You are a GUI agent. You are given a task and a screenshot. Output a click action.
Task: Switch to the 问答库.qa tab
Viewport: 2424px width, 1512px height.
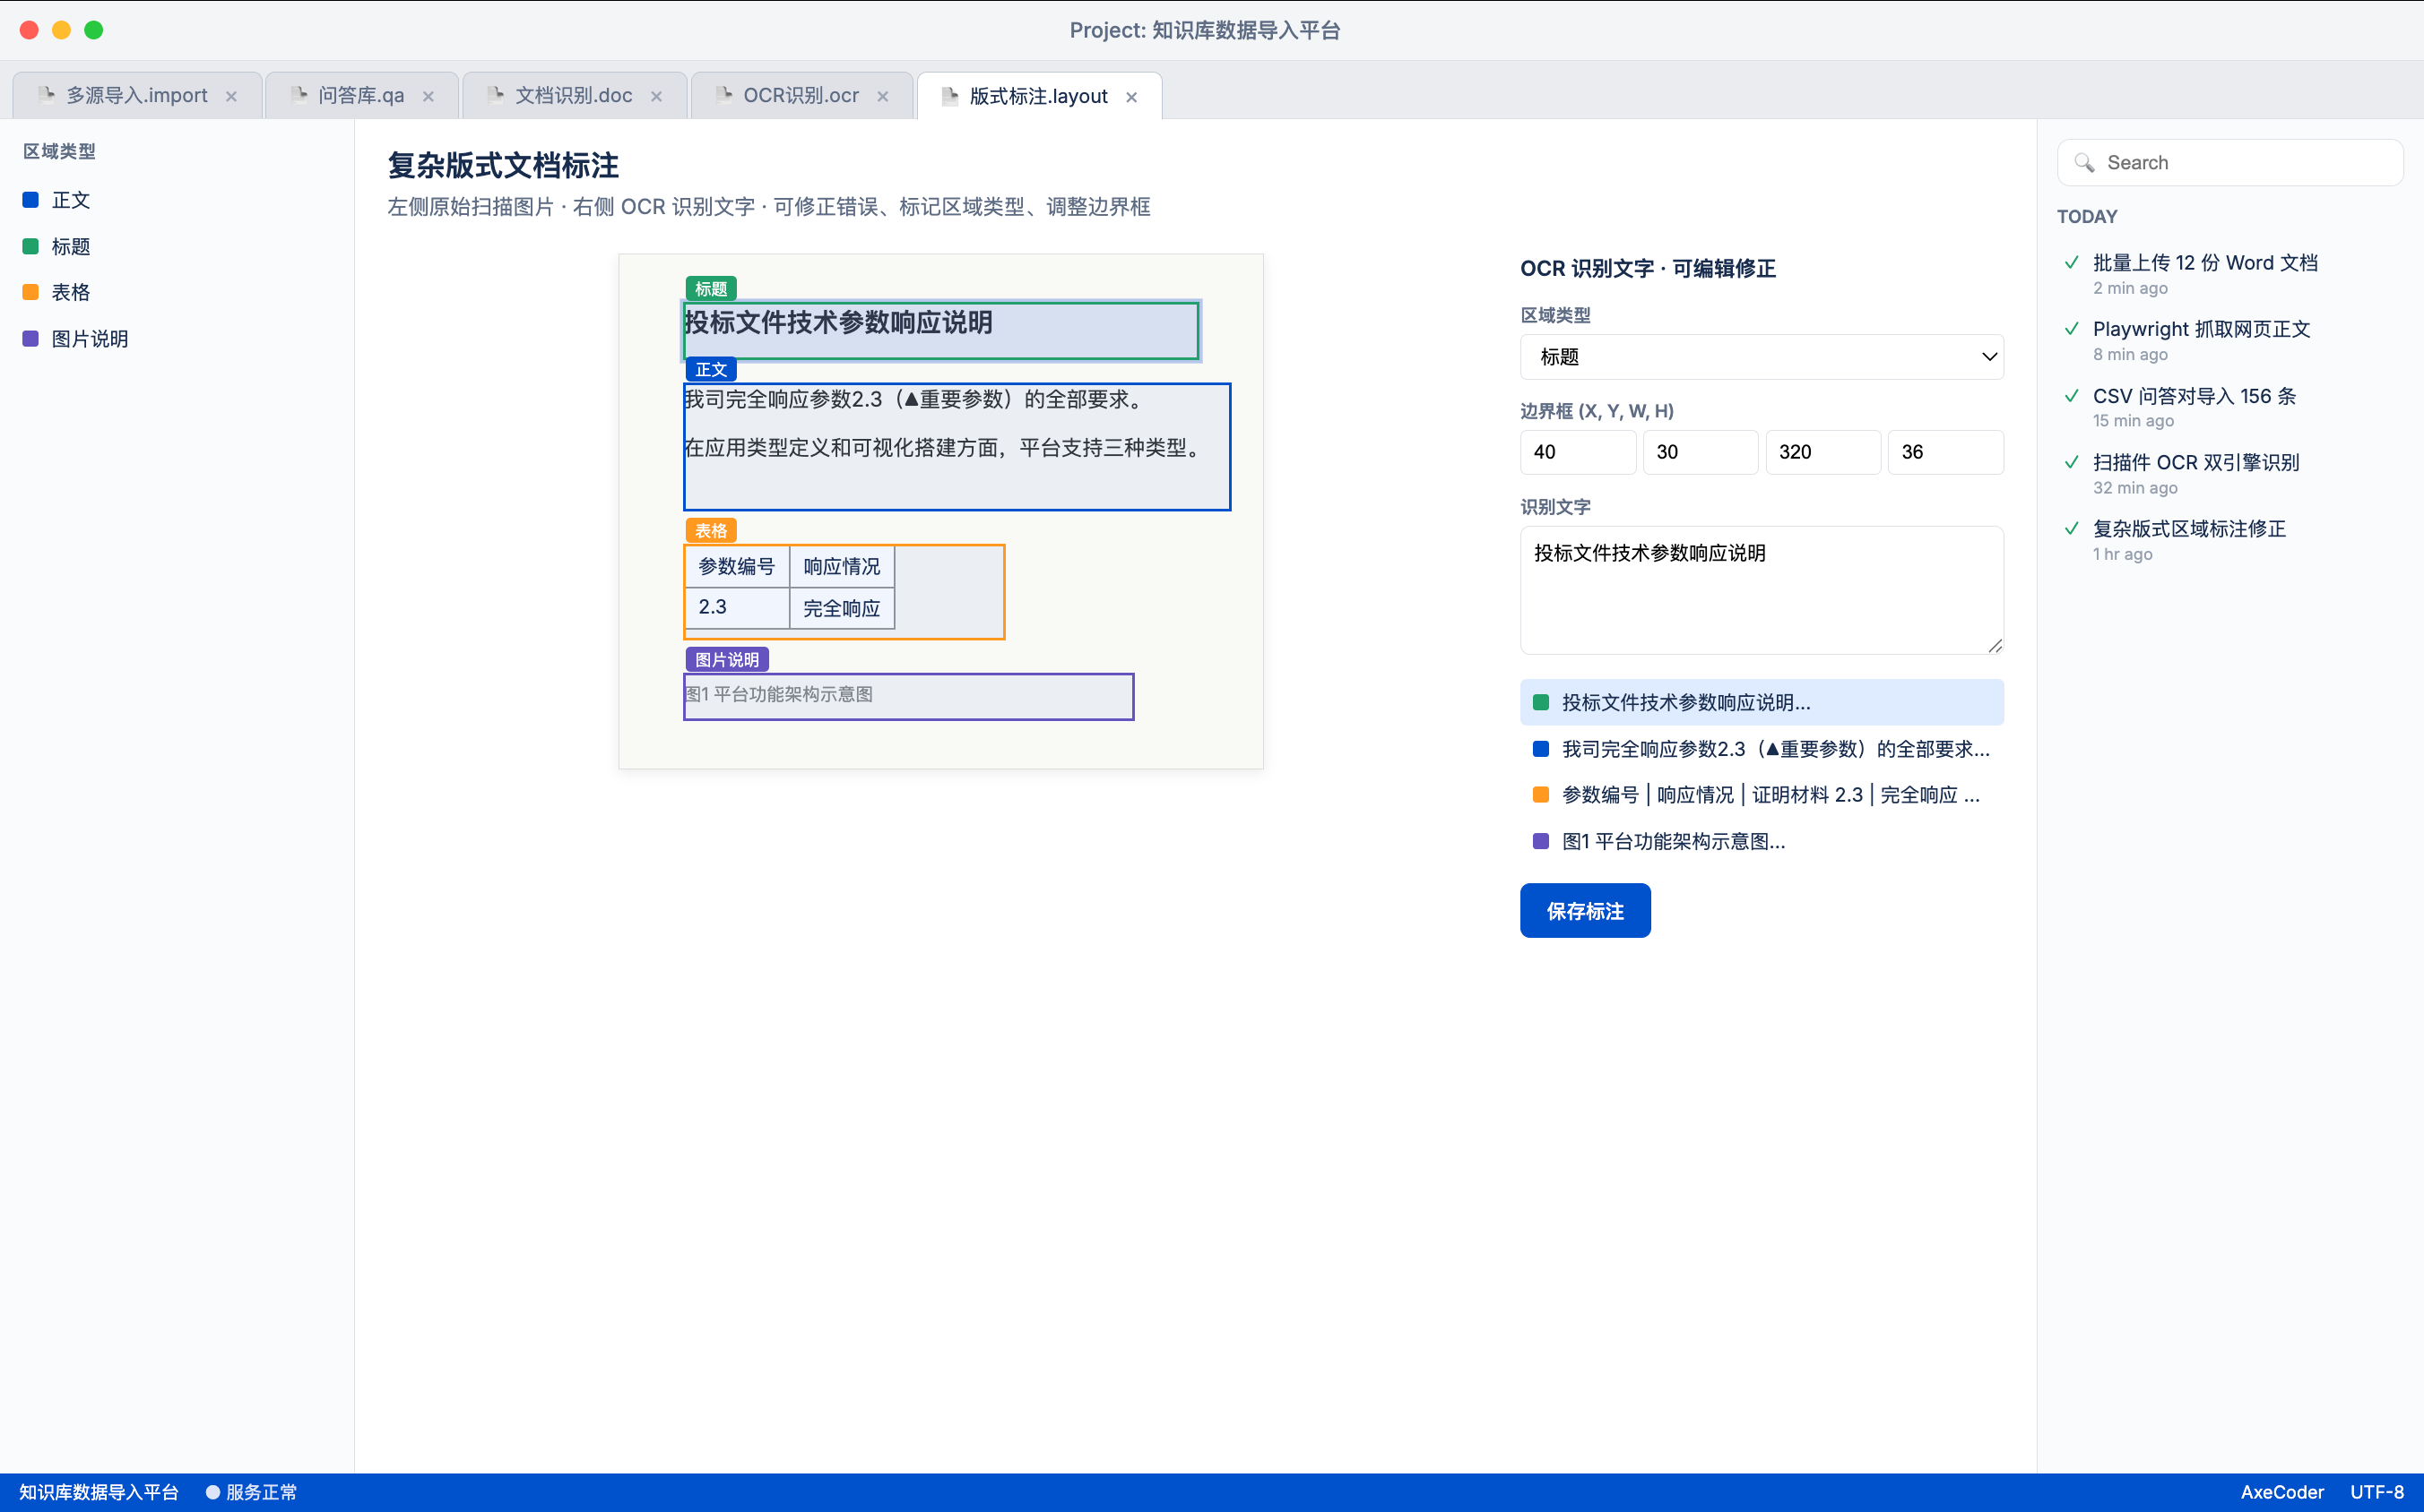point(361,96)
